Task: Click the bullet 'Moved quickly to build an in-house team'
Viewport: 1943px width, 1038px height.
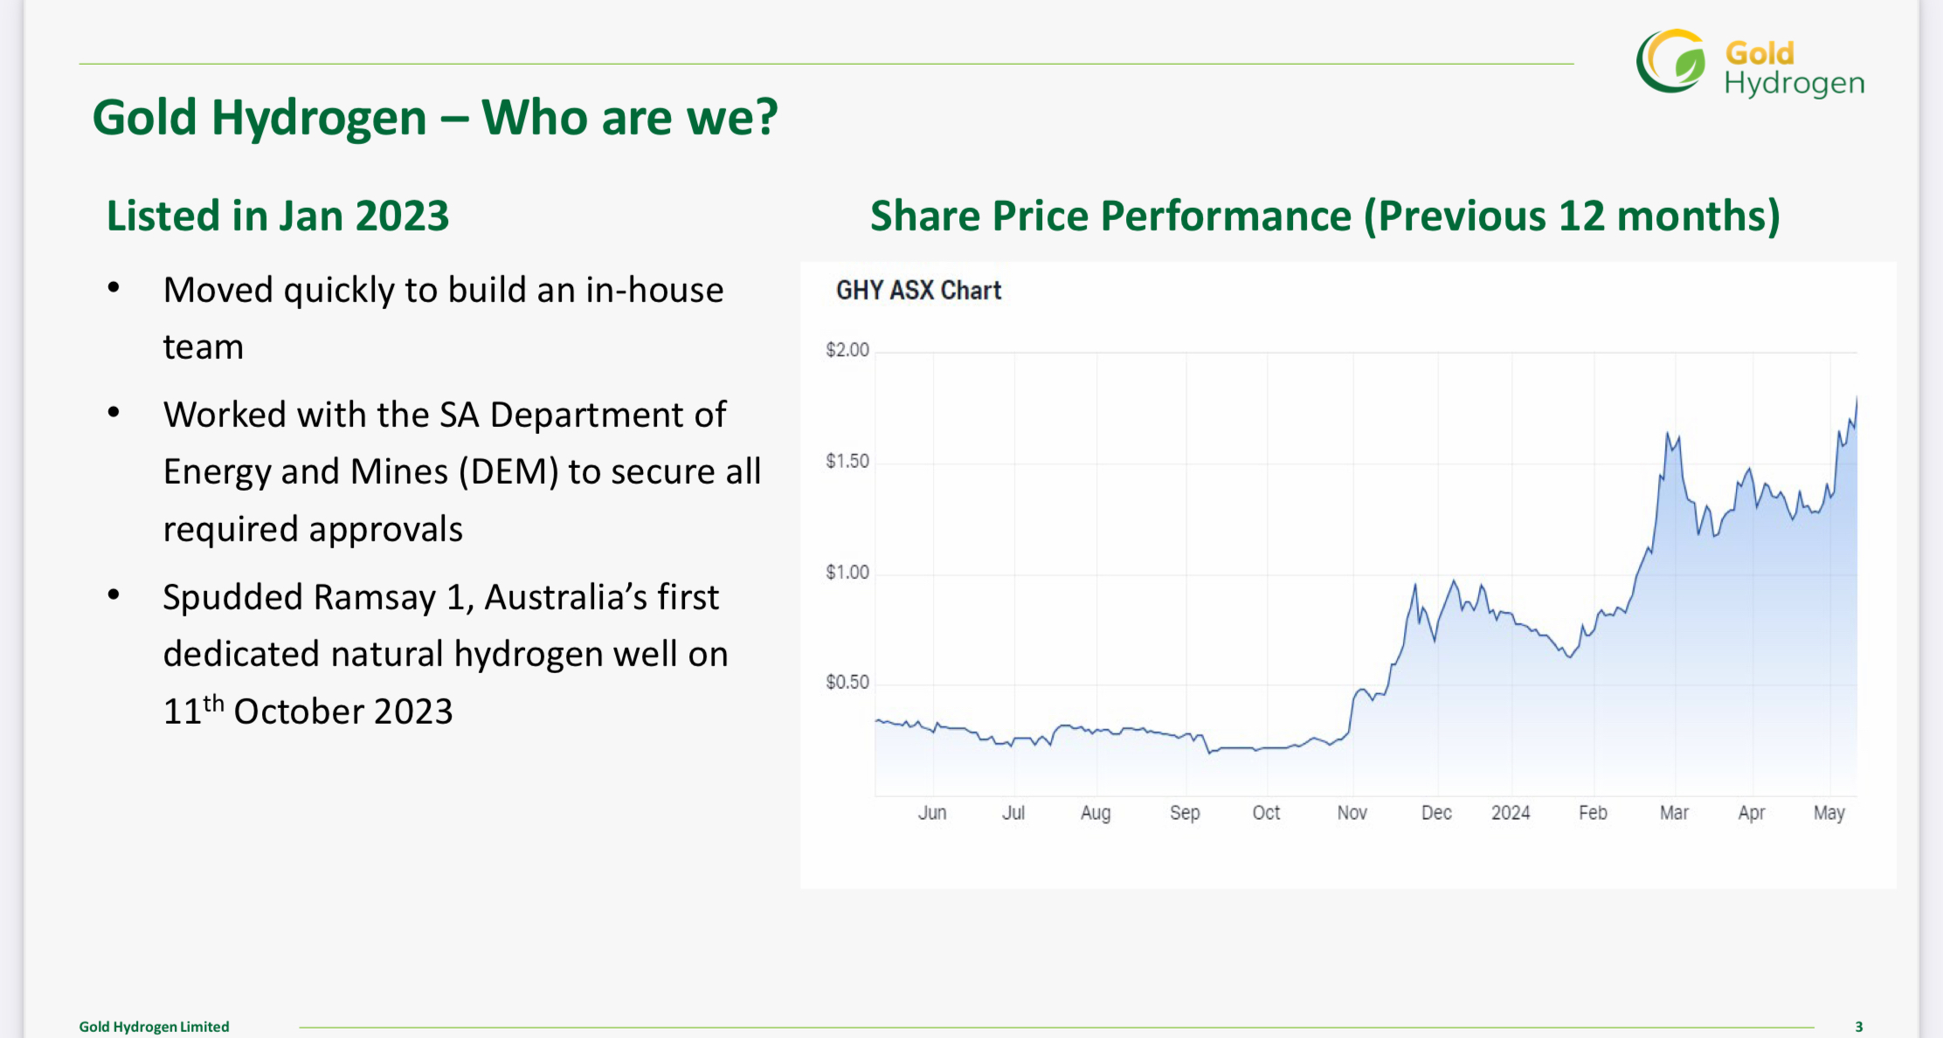Action: pos(443,318)
